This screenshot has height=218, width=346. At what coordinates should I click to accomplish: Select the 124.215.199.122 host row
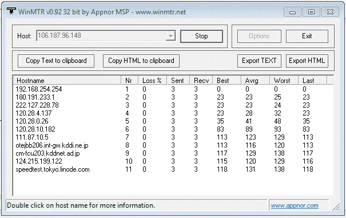(173, 161)
